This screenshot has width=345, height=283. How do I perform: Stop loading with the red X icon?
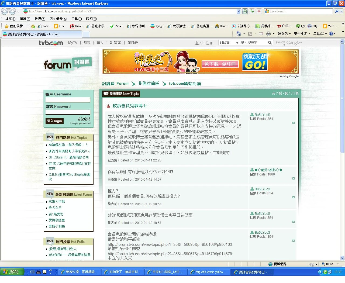[x=259, y=11]
